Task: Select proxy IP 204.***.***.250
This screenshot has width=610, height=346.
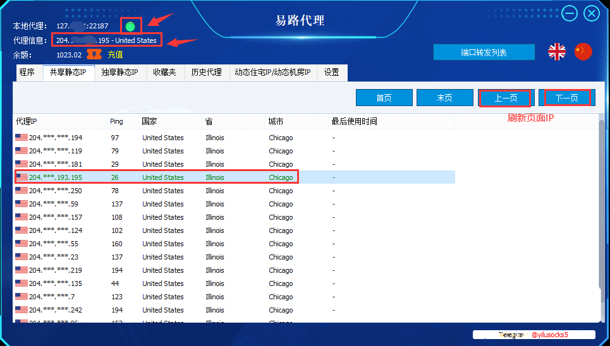Action: tap(56, 191)
